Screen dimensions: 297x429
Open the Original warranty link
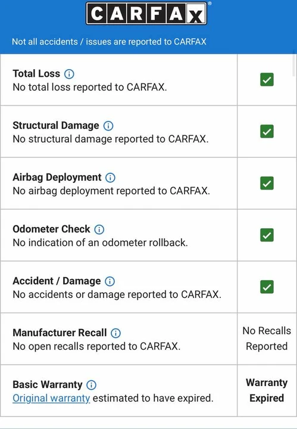click(51, 399)
